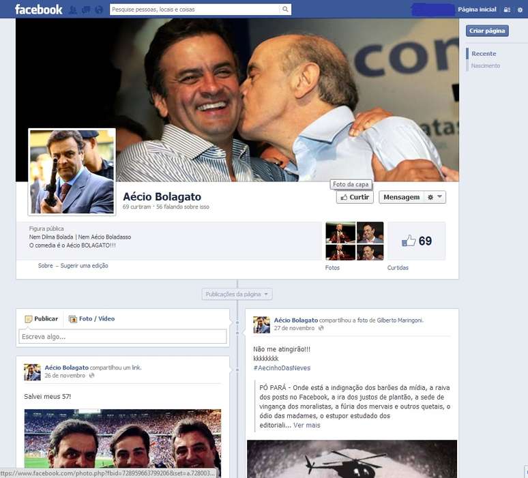
Task: Open the notifications globe icon
Action: coord(99,10)
